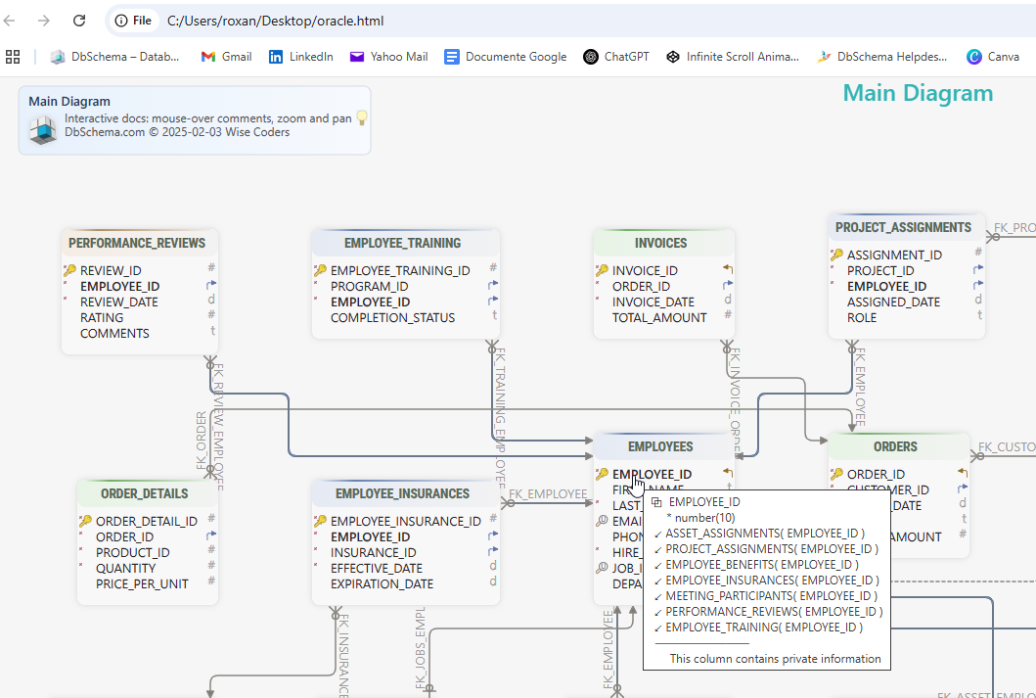Click the FK_EMPLOYEE relation label near EMPLOYEE_INSURANCES
Screen dimensions: 1036x698
(548, 493)
